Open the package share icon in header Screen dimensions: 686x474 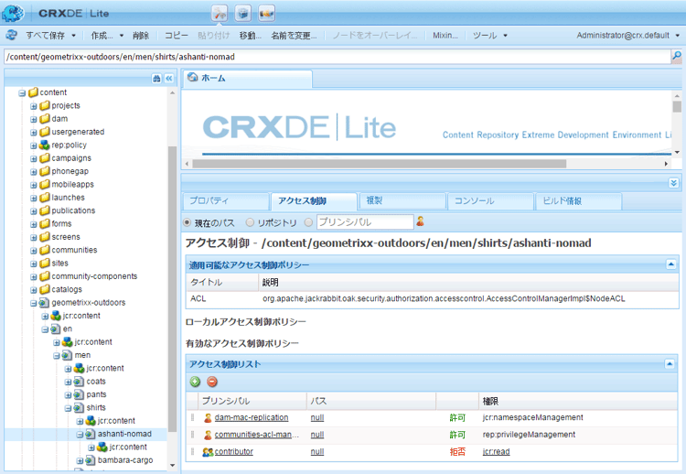[266, 13]
